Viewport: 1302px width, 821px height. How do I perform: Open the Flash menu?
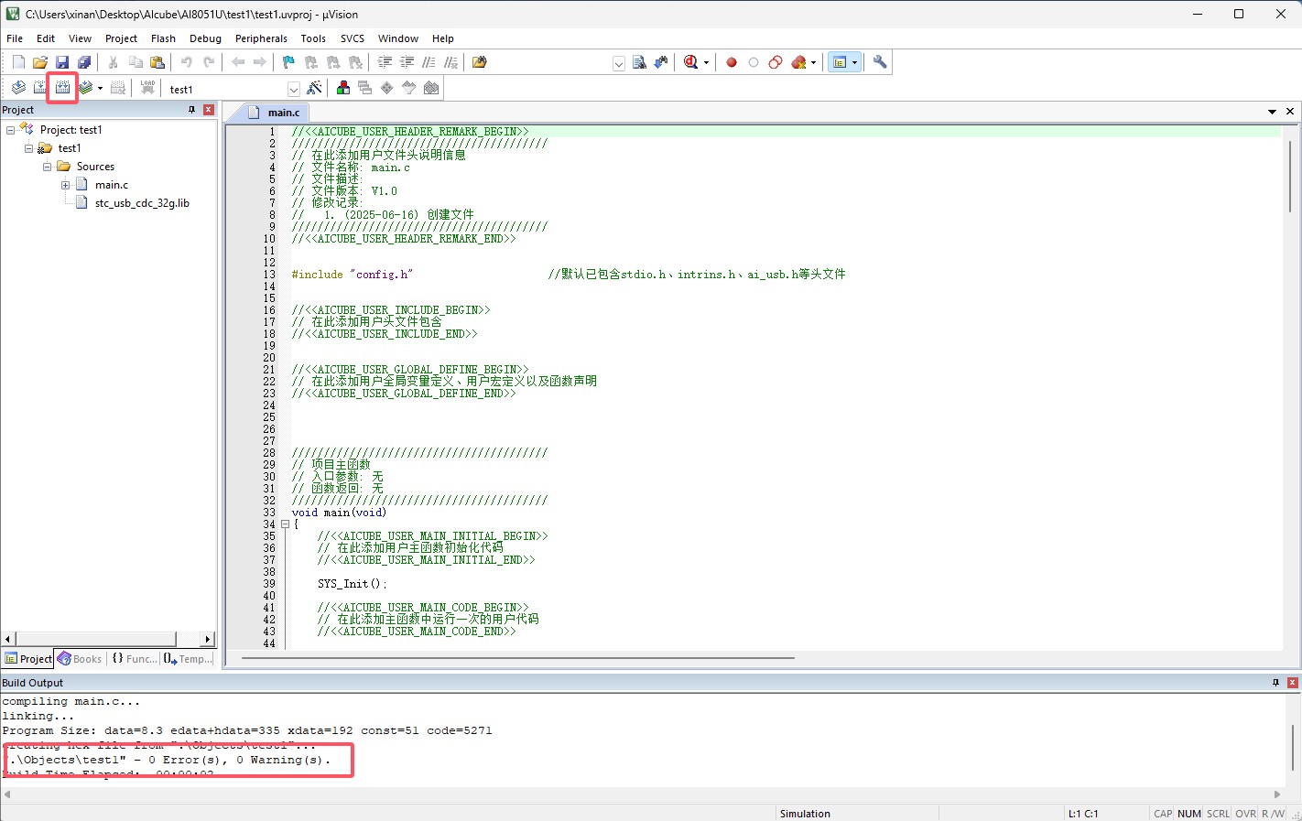pyautogui.click(x=163, y=38)
